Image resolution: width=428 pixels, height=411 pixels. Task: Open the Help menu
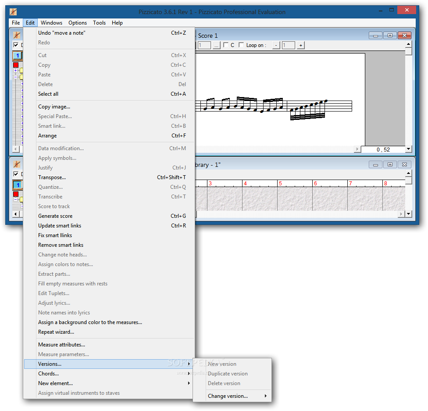pyautogui.click(x=117, y=23)
